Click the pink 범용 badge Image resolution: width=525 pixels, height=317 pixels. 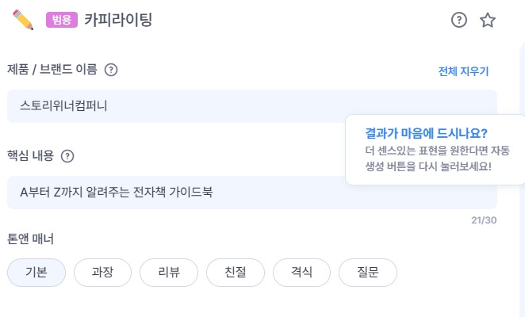click(62, 20)
